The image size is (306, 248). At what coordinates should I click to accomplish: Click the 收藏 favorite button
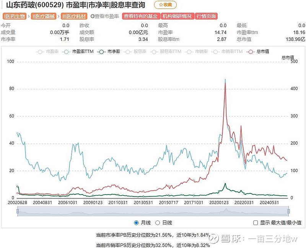tap(165, 5)
